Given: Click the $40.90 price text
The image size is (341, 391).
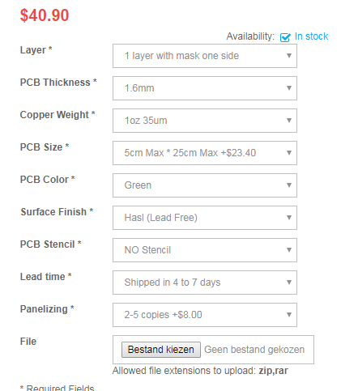Looking at the screenshot, I should point(45,15).
